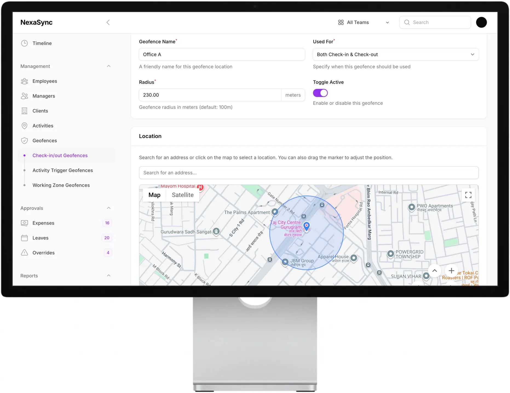Select the Clients building icon

point(24,111)
